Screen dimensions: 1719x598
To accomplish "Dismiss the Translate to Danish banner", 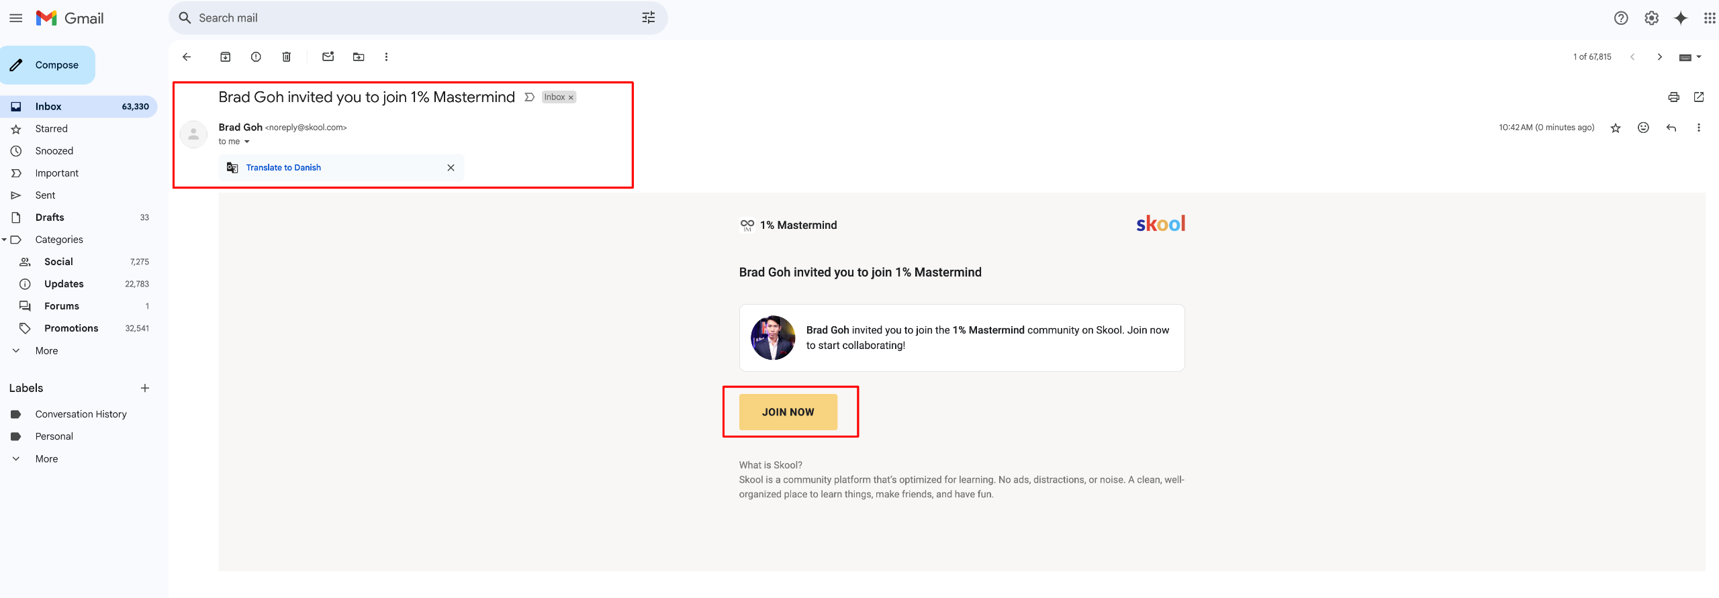I will point(451,168).
